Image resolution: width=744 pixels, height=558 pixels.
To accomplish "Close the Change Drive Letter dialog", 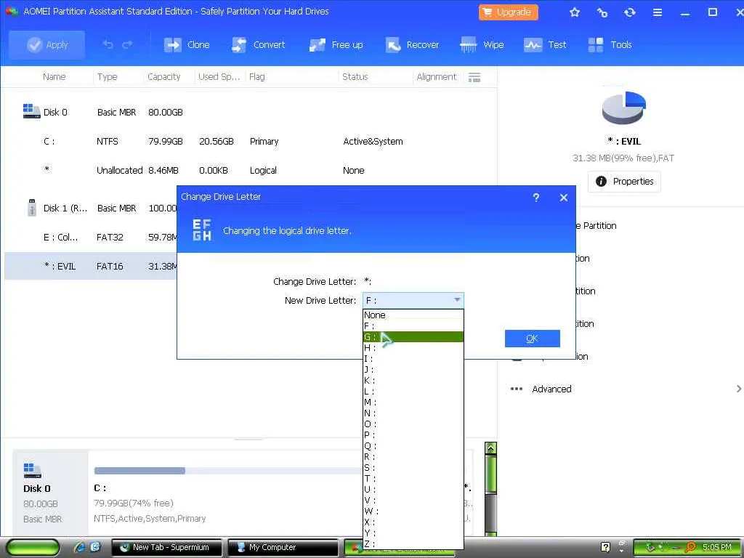I will click(564, 198).
